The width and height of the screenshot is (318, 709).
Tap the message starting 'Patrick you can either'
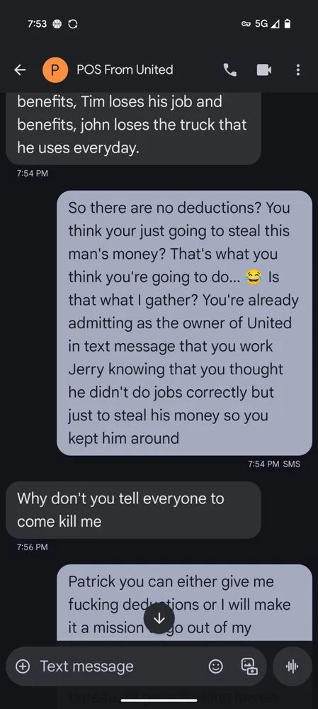coord(184,602)
